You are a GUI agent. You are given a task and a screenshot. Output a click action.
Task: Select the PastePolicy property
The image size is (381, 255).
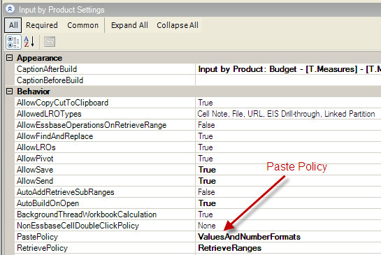click(105, 237)
